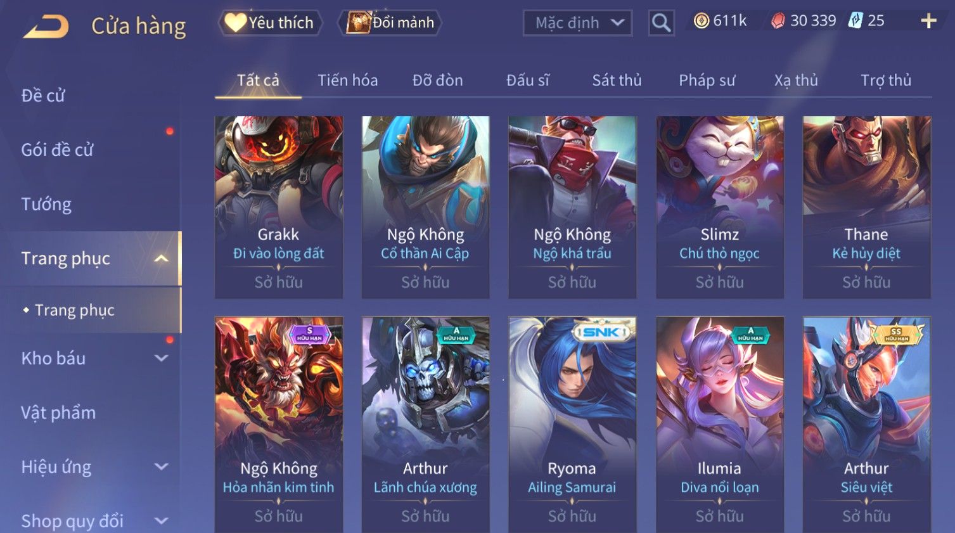Go back using the return arrow icon
Viewport: 955px width, 533px height.
[x=46, y=27]
